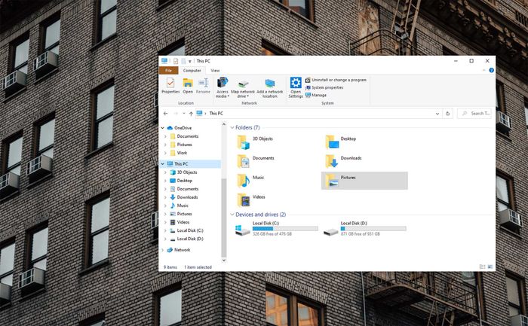Viewport: 528px width, 326px height.
Task: Go up one level with the up arrow
Action: click(x=189, y=113)
